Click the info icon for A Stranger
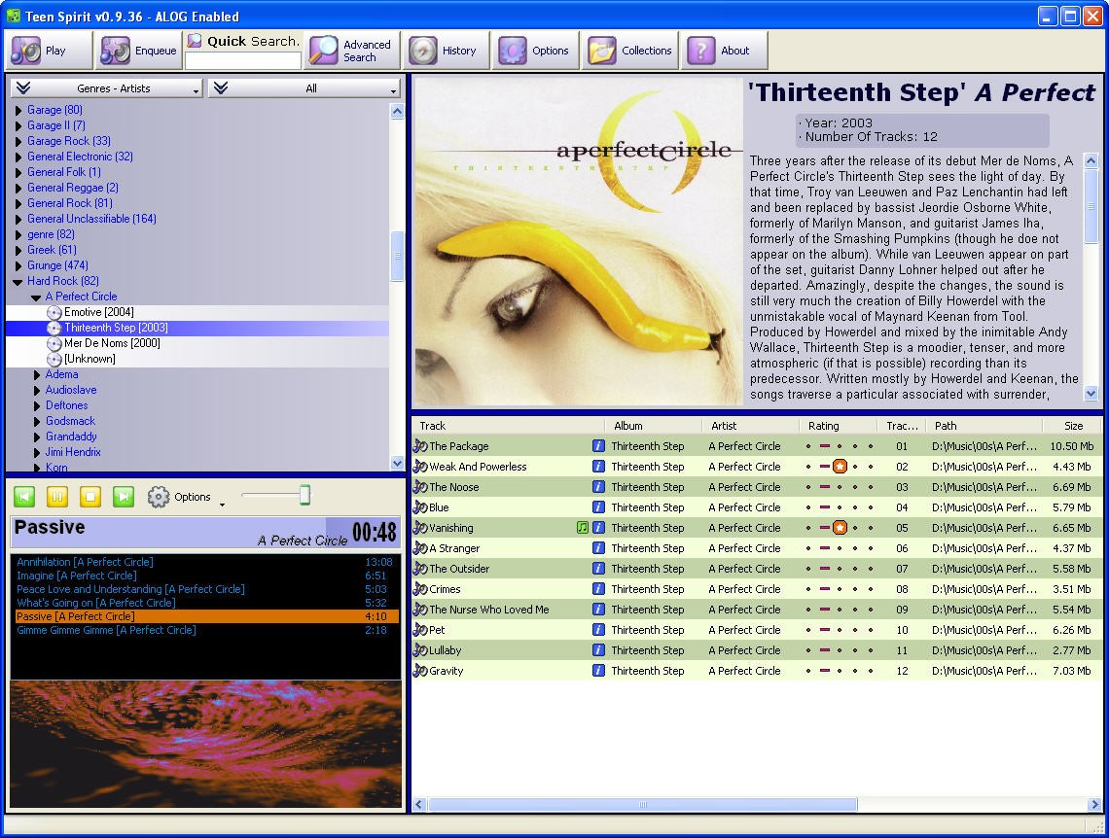The height and width of the screenshot is (838, 1109). 598,548
